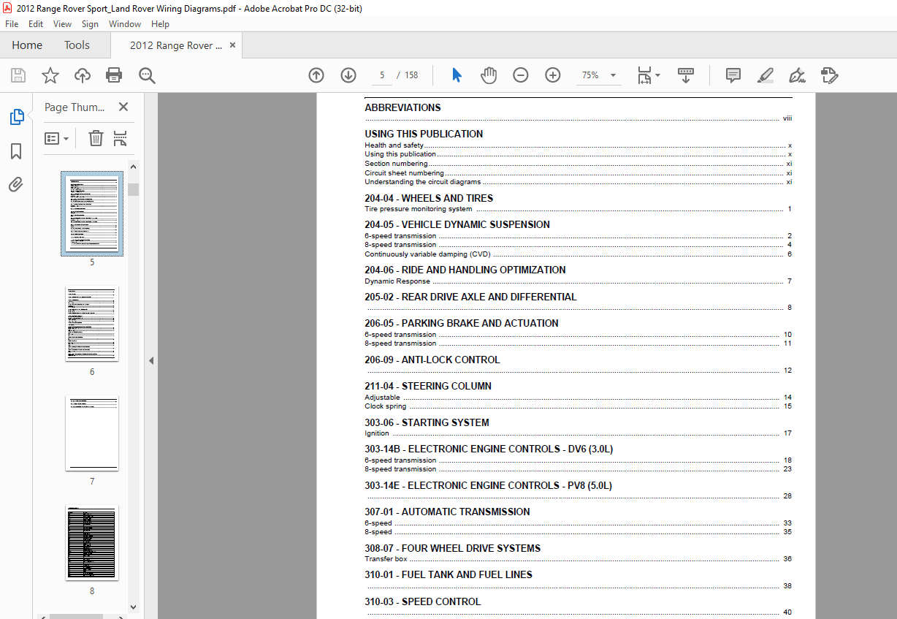This screenshot has height=619, width=897.
Task: Open the Find text magnifier tool
Action: tap(147, 75)
